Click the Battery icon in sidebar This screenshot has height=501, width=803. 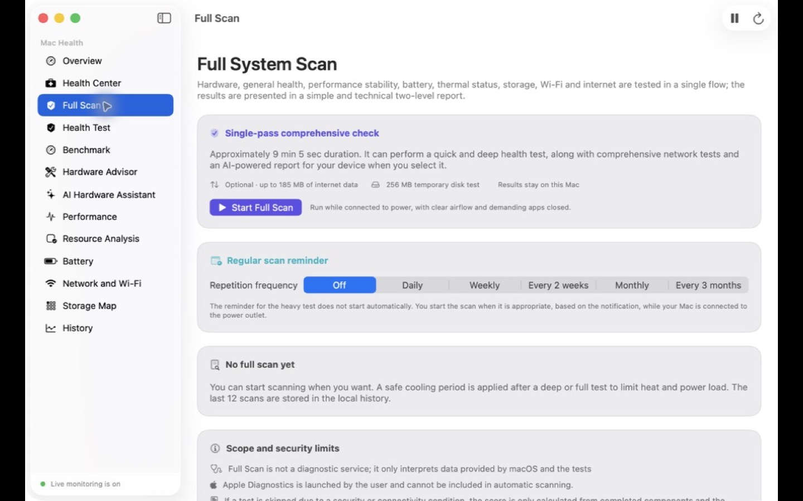(x=51, y=261)
